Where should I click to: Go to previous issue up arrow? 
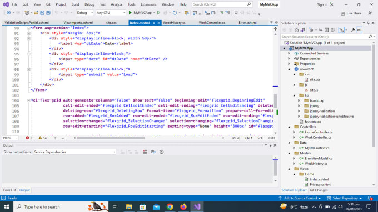click(55, 138)
